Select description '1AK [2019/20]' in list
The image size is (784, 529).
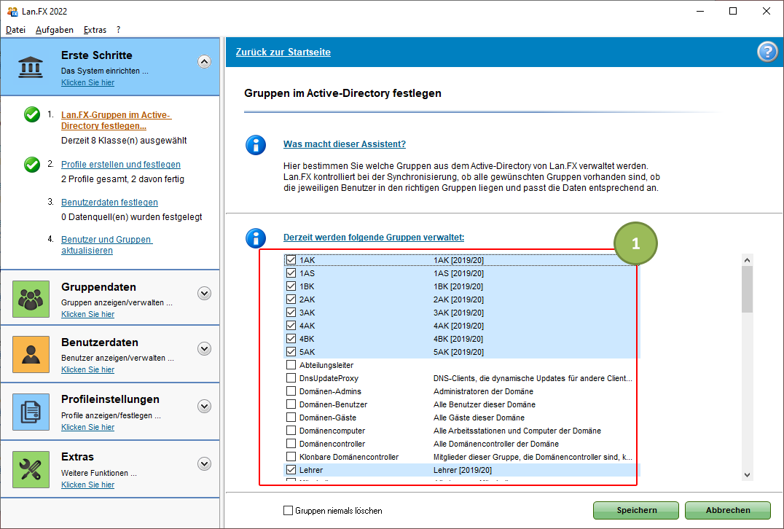tap(458, 260)
